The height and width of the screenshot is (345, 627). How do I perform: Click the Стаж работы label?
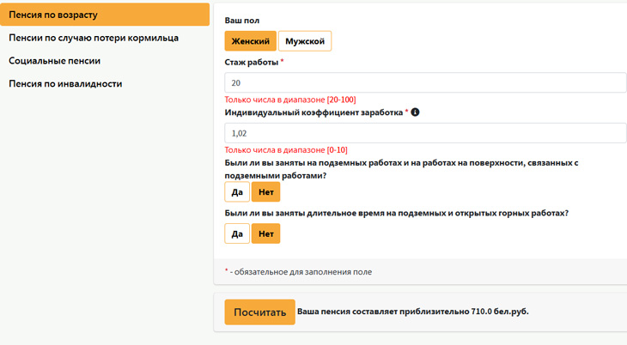tap(251, 62)
